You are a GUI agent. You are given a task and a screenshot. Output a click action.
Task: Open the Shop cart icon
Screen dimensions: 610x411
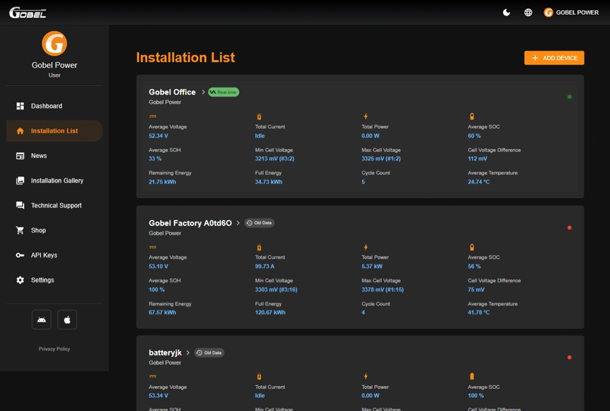click(20, 230)
